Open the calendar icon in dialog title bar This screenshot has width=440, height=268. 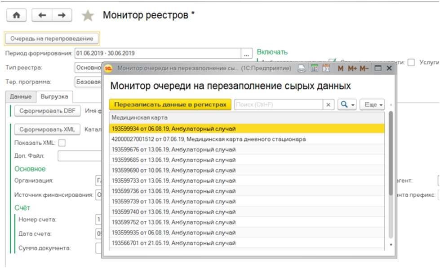[326, 68]
